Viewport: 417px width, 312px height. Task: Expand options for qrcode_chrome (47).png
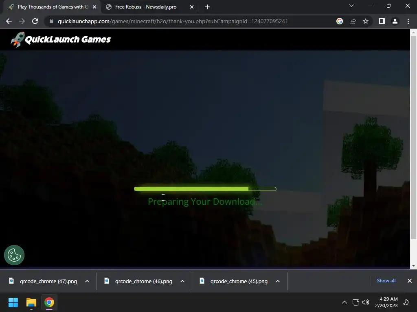[87, 281]
